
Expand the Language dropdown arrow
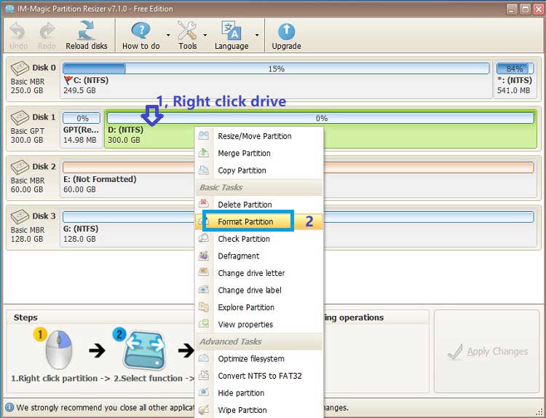click(x=257, y=35)
